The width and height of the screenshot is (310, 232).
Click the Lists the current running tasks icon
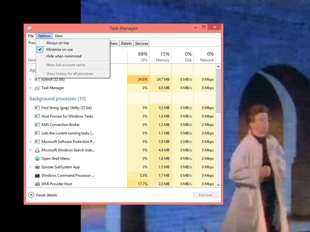tap(37, 133)
